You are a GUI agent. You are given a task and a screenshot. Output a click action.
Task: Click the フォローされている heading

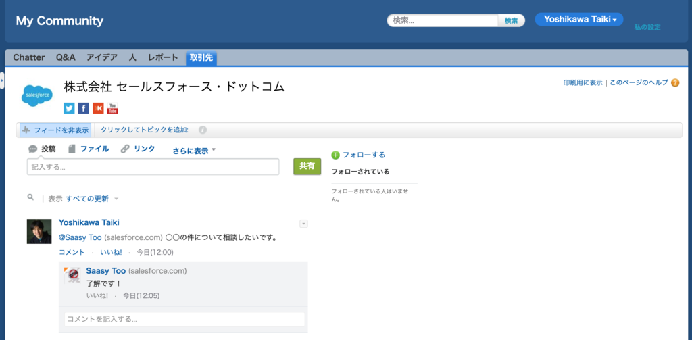tap(361, 171)
